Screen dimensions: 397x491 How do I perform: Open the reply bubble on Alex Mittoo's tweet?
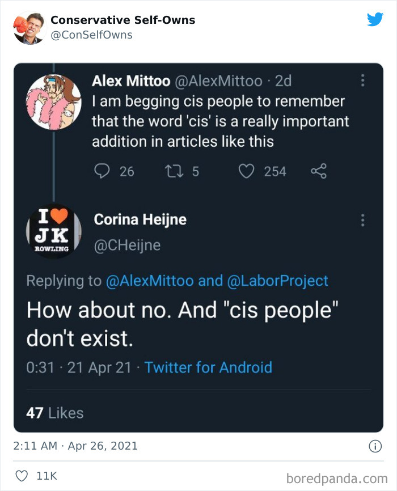point(103,171)
